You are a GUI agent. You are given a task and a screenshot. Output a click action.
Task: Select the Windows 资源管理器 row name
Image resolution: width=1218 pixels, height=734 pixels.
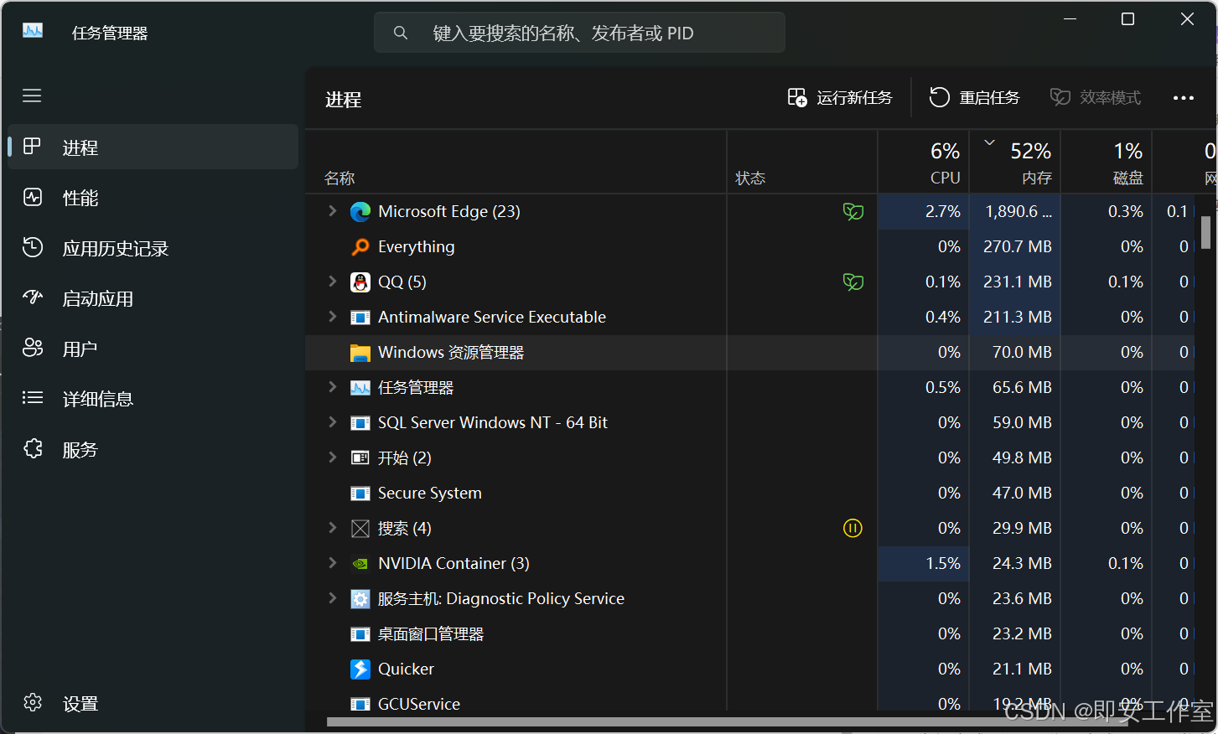(x=451, y=353)
